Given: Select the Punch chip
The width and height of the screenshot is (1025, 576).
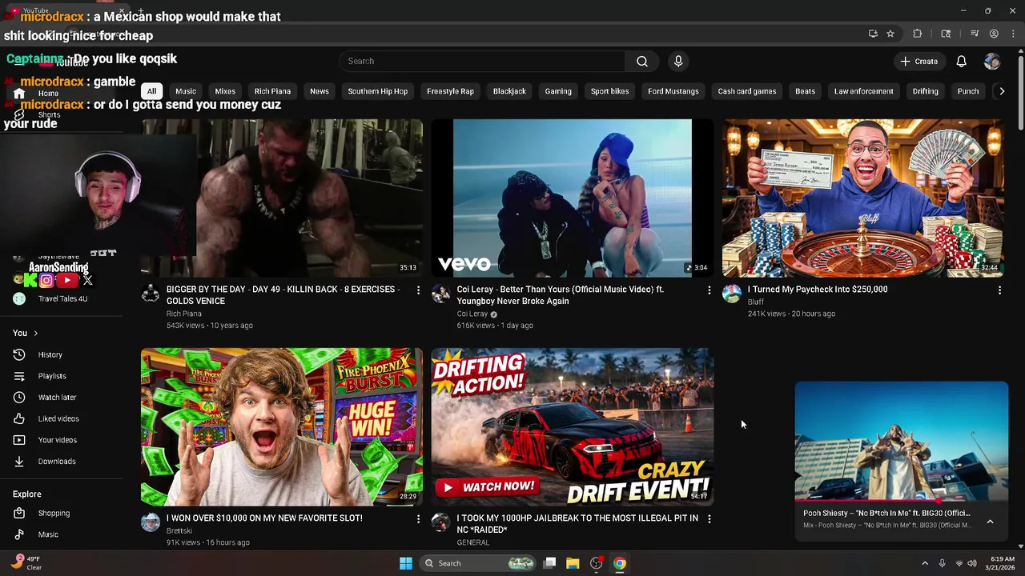Looking at the screenshot, I should coord(968,91).
